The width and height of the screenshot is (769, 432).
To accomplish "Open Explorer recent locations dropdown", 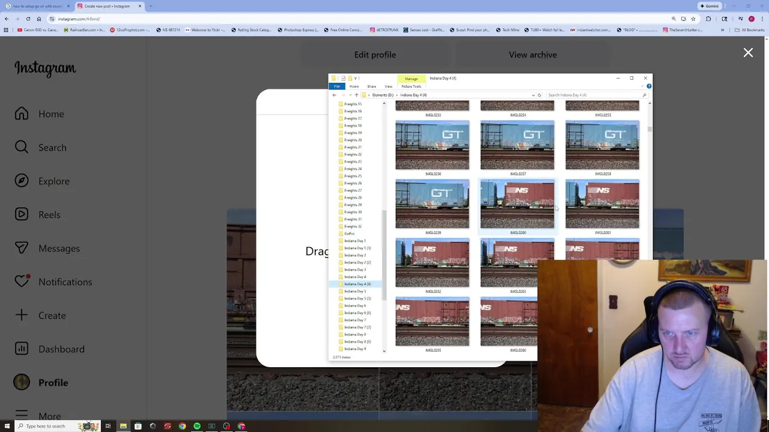I will (x=350, y=95).
